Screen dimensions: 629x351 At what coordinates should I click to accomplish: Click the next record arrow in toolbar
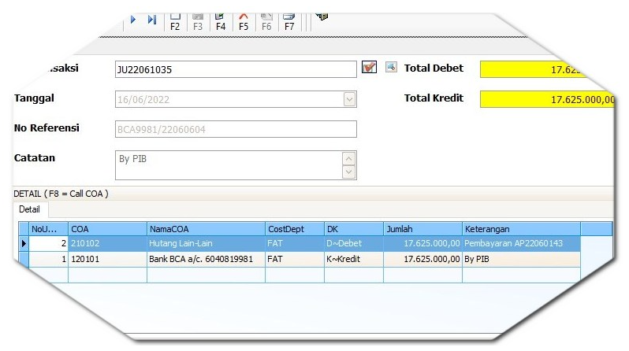133,19
